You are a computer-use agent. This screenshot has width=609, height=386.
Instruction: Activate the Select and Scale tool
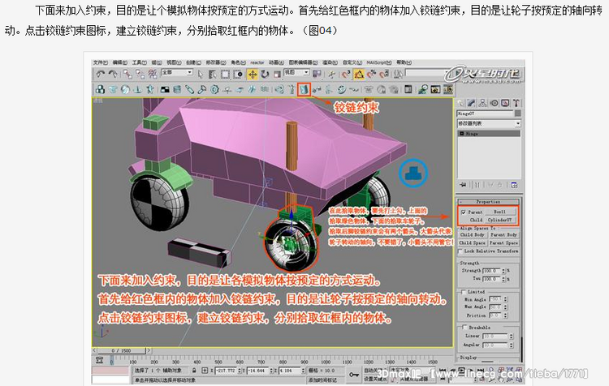pyautogui.click(x=278, y=74)
